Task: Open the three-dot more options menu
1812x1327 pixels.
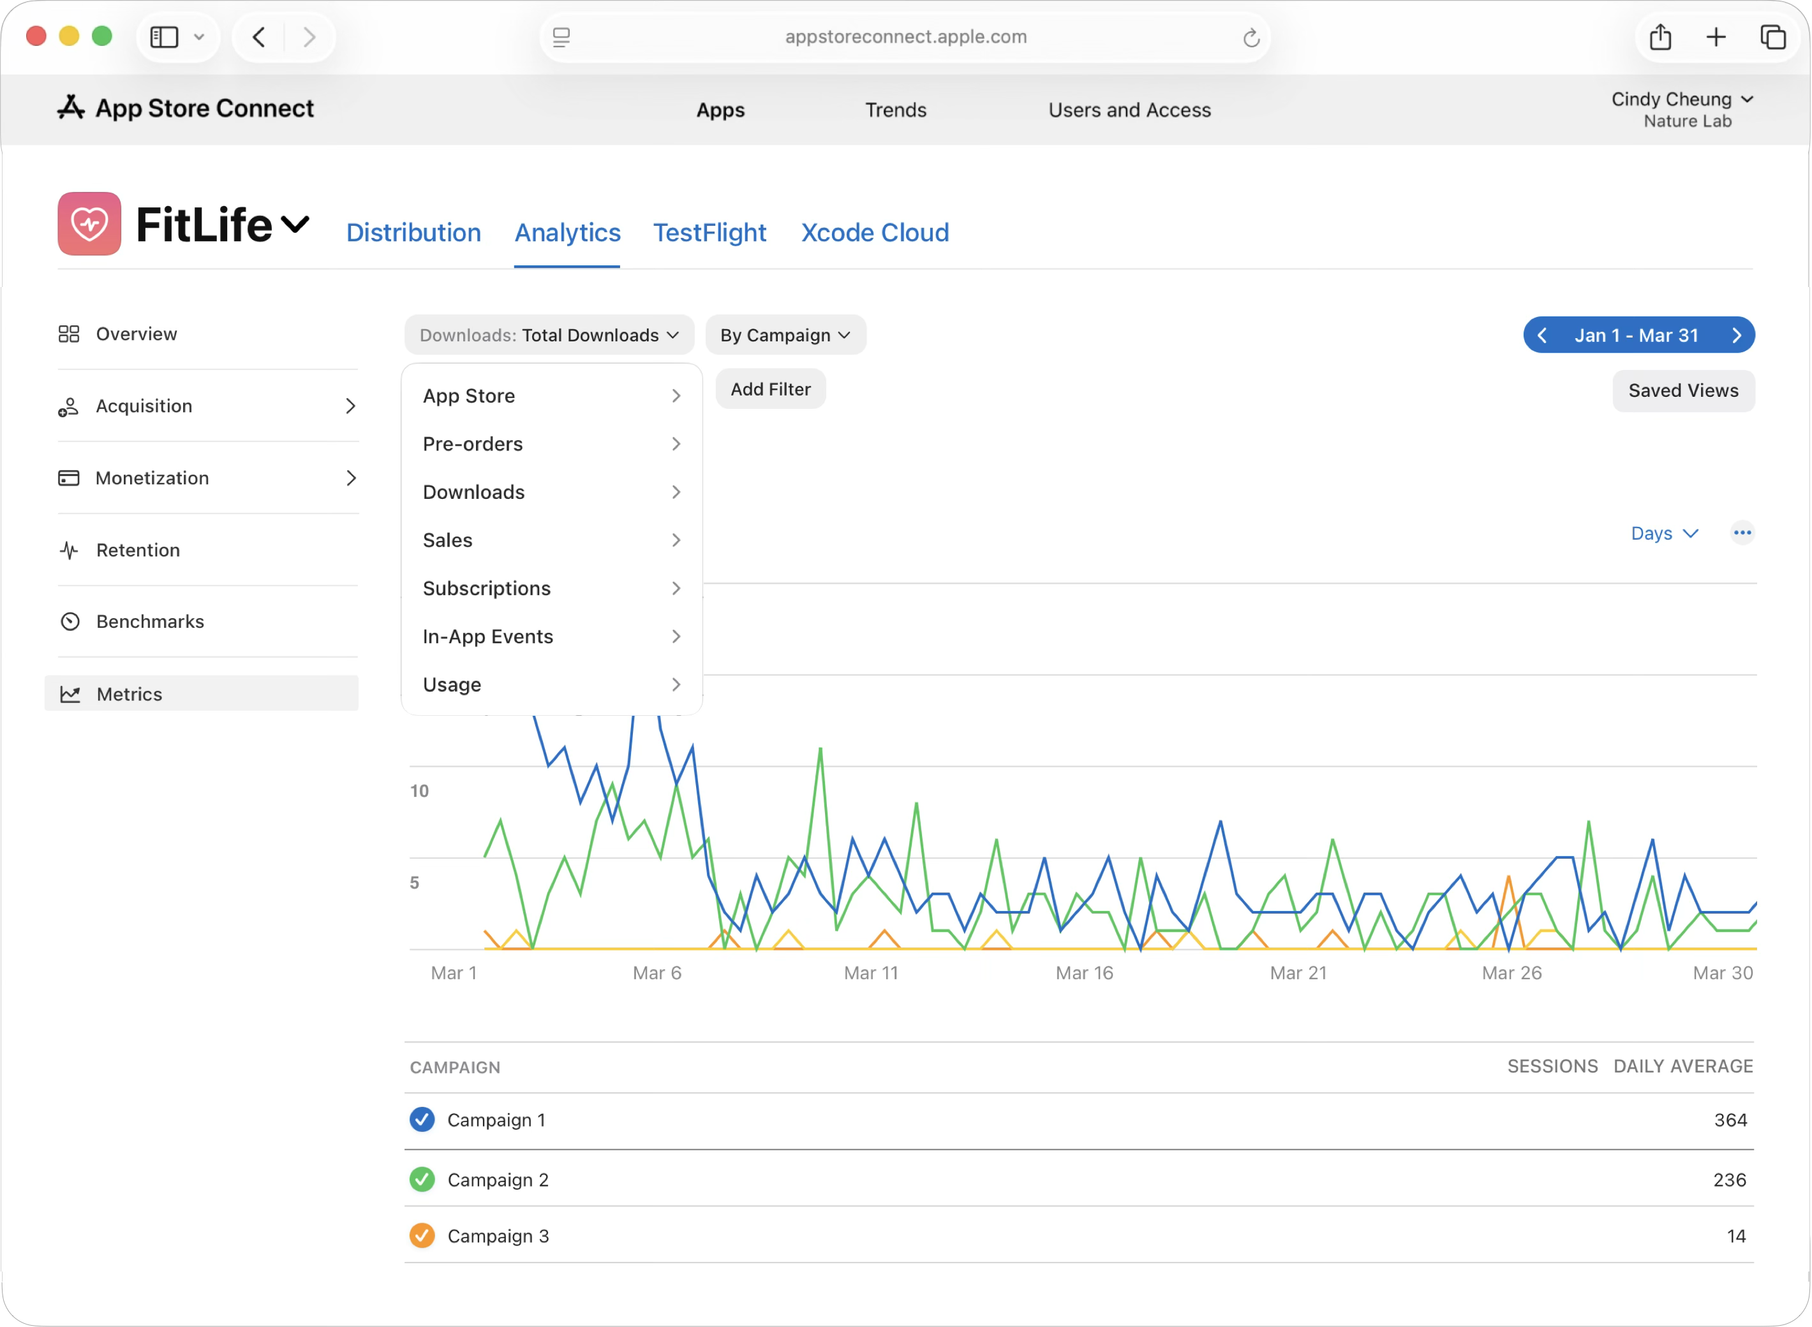Action: point(1741,533)
